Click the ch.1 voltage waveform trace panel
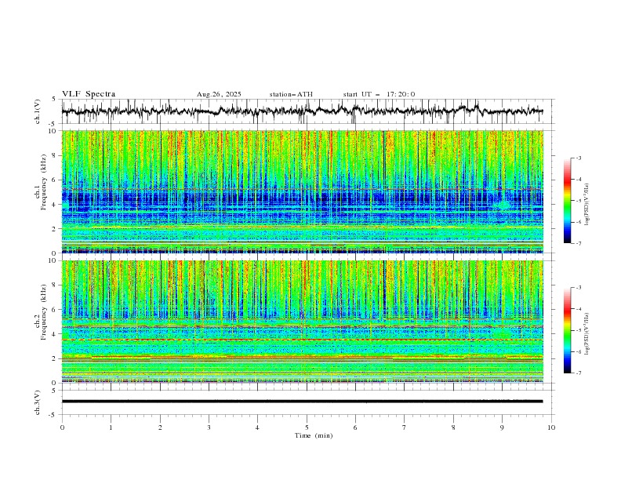Viewport: 621px width, 480px height. pos(307,111)
